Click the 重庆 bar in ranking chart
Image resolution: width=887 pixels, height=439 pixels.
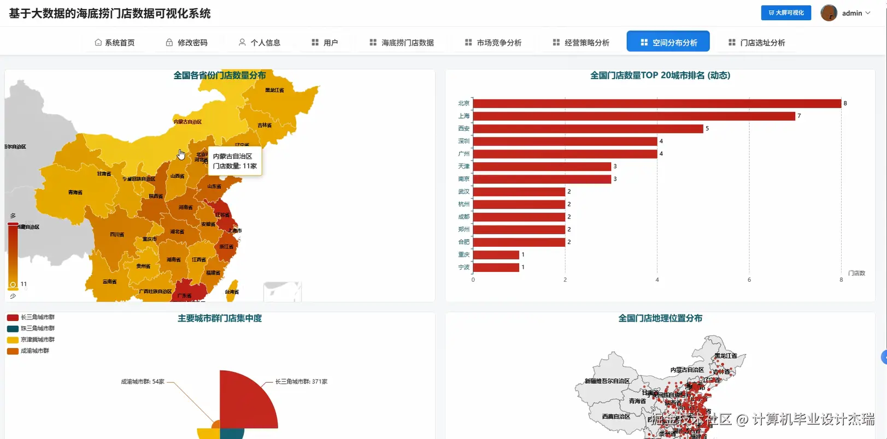(496, 254)
